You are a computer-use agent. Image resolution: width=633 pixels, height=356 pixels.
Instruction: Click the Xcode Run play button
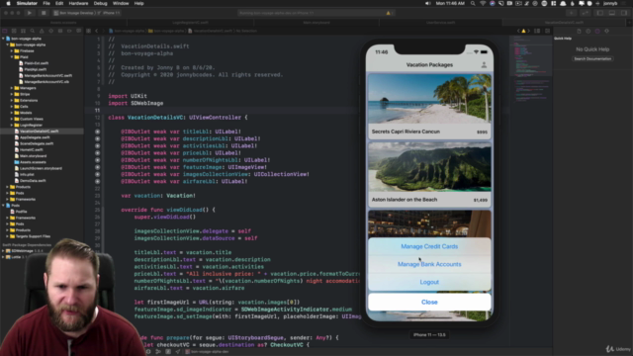tap(30, 13)
